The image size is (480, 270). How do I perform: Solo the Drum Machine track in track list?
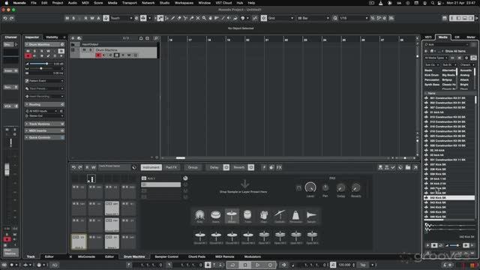tap(90, 50)
